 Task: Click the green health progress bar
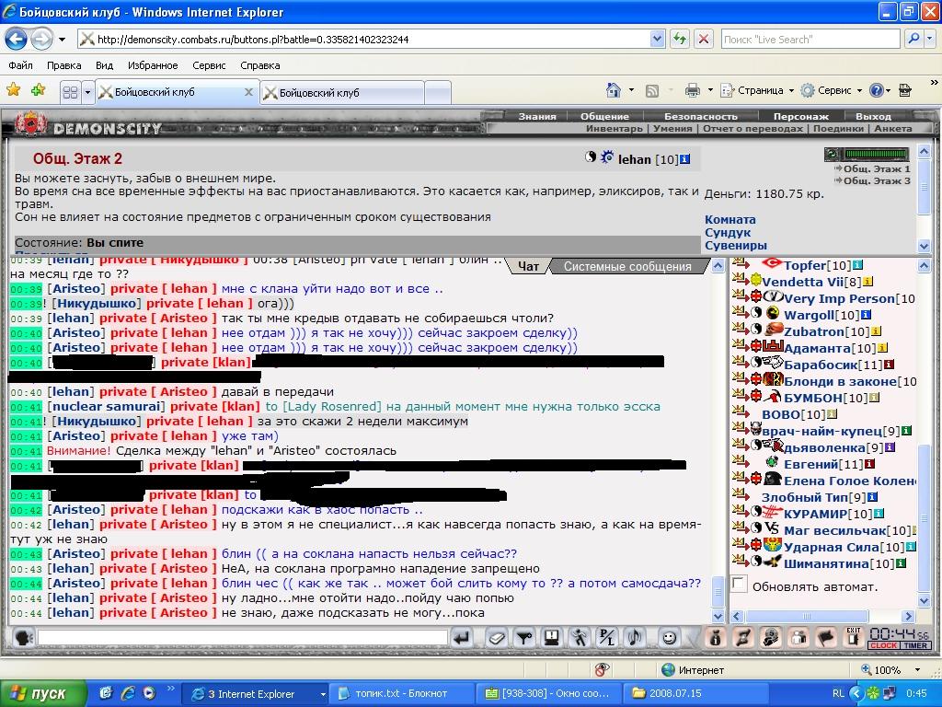(877, 154)
